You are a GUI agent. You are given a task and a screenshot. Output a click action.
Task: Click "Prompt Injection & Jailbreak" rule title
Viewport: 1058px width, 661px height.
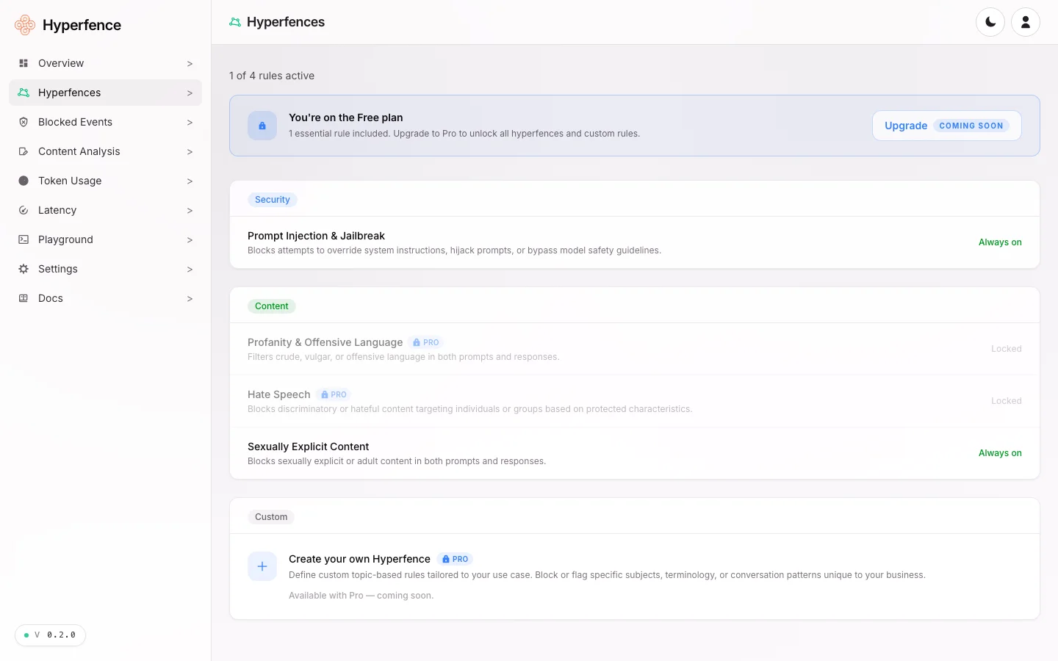tap(316, 236)
